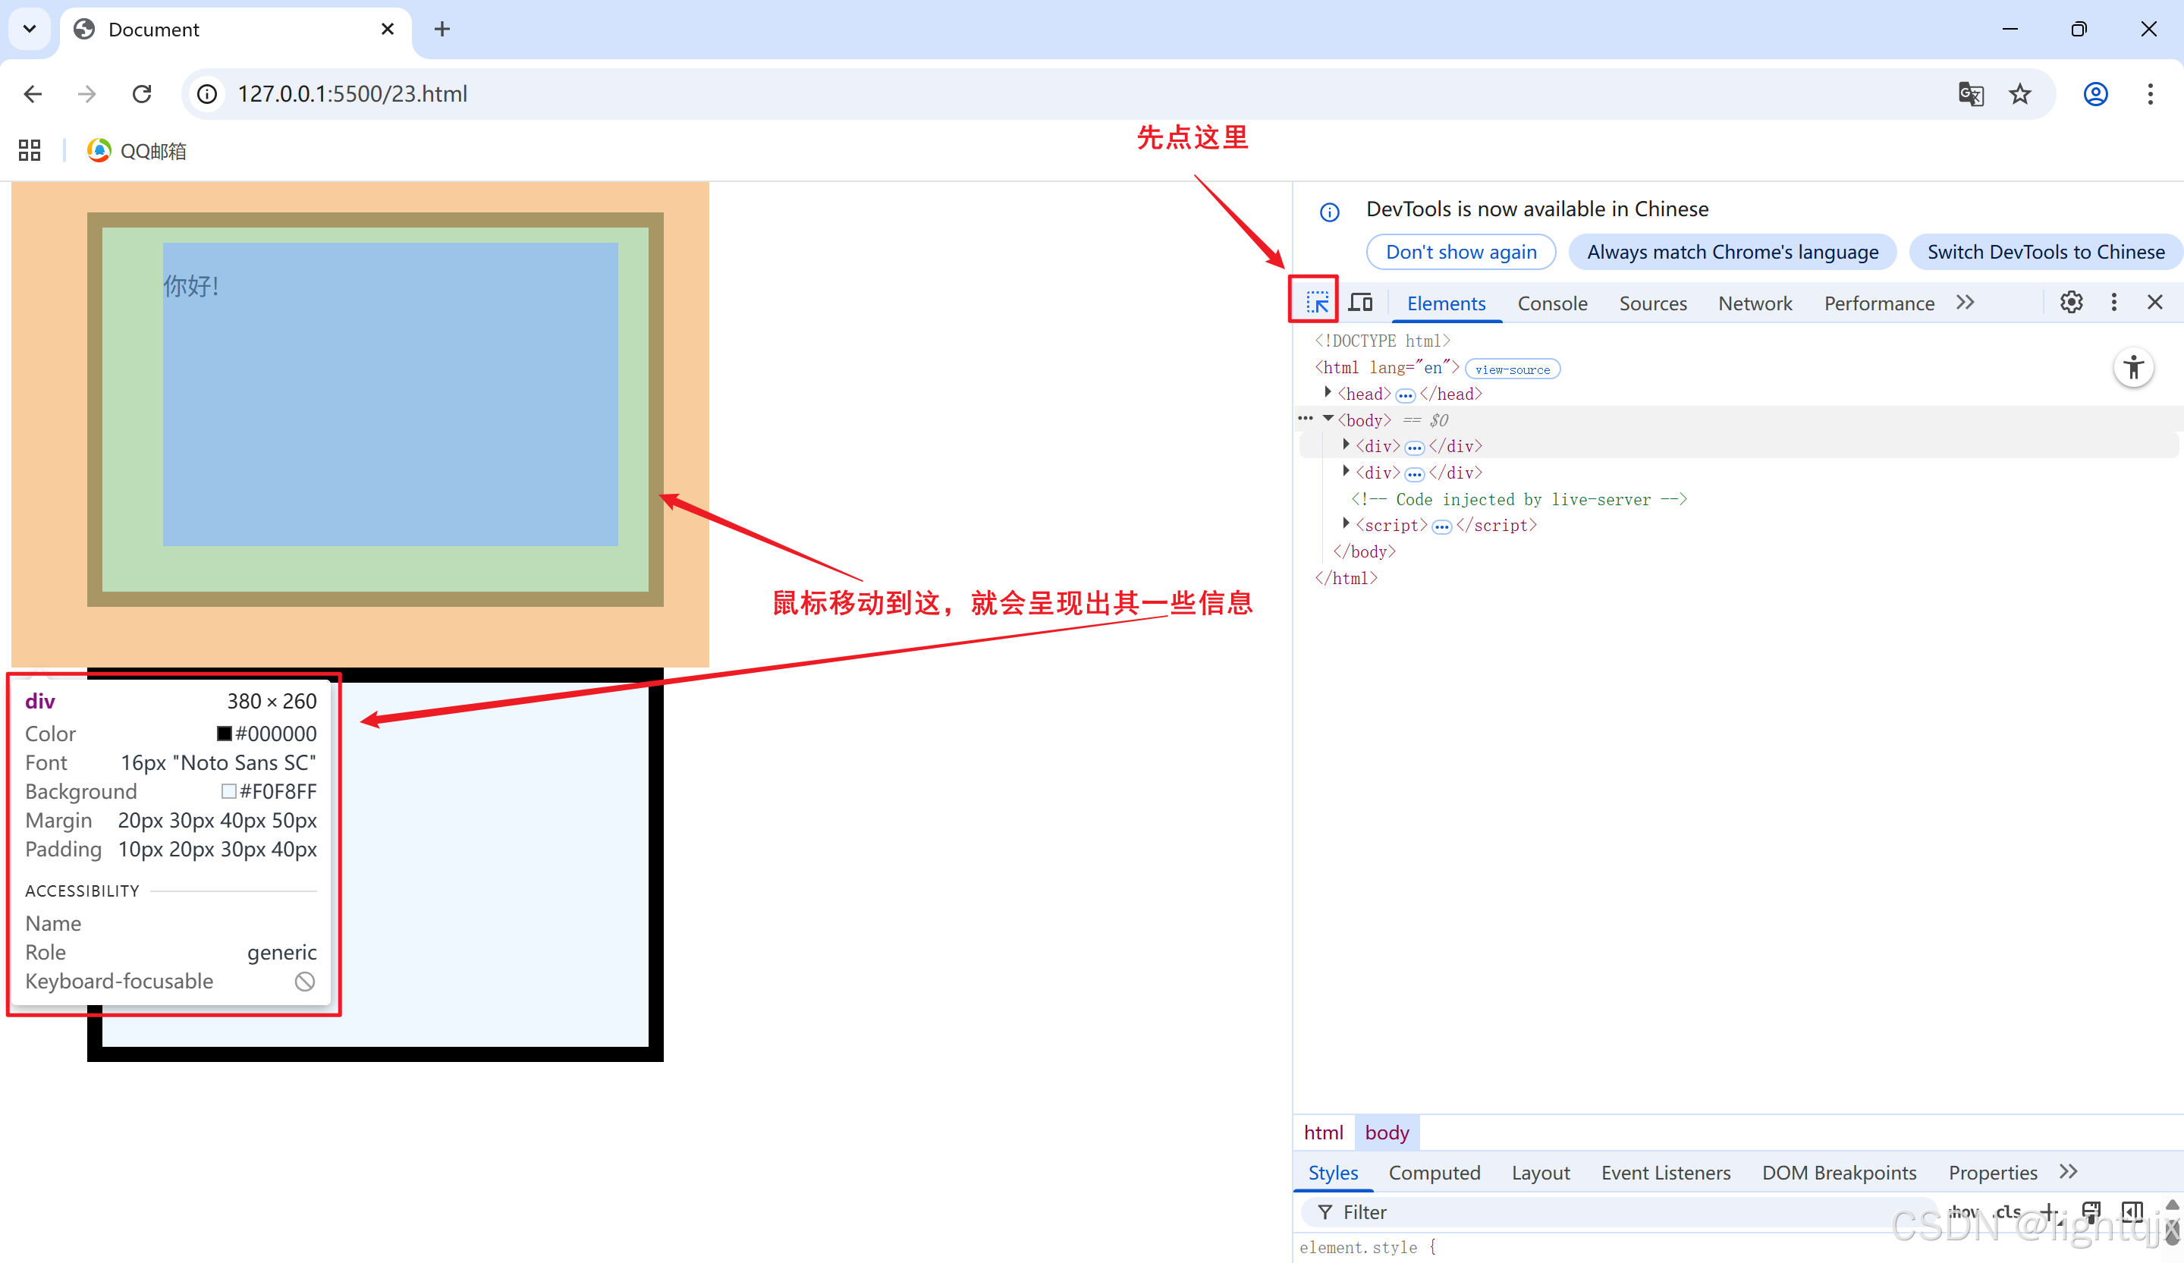
Task: Expand the script element node
Action: coord(1346,523)
